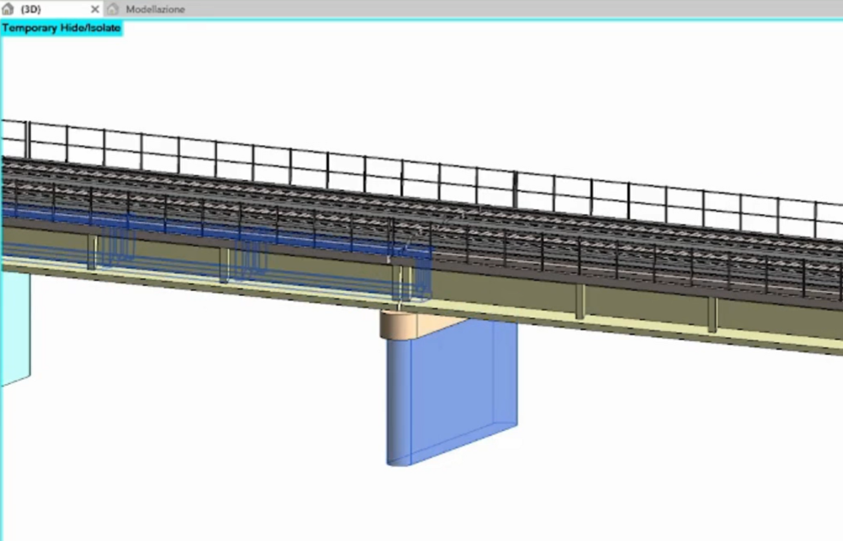Click the Temporary Hide/Isolate label

point(61,28)
